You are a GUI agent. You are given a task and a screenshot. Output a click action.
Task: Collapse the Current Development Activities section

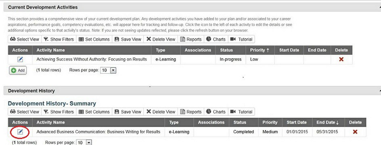[x=379, y=8]
